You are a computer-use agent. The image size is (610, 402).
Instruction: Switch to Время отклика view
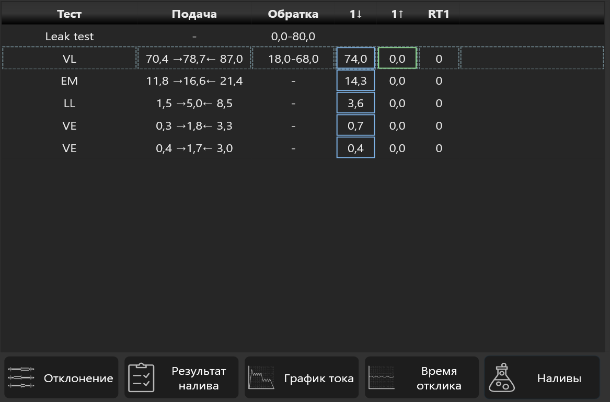tap(422, 377)
